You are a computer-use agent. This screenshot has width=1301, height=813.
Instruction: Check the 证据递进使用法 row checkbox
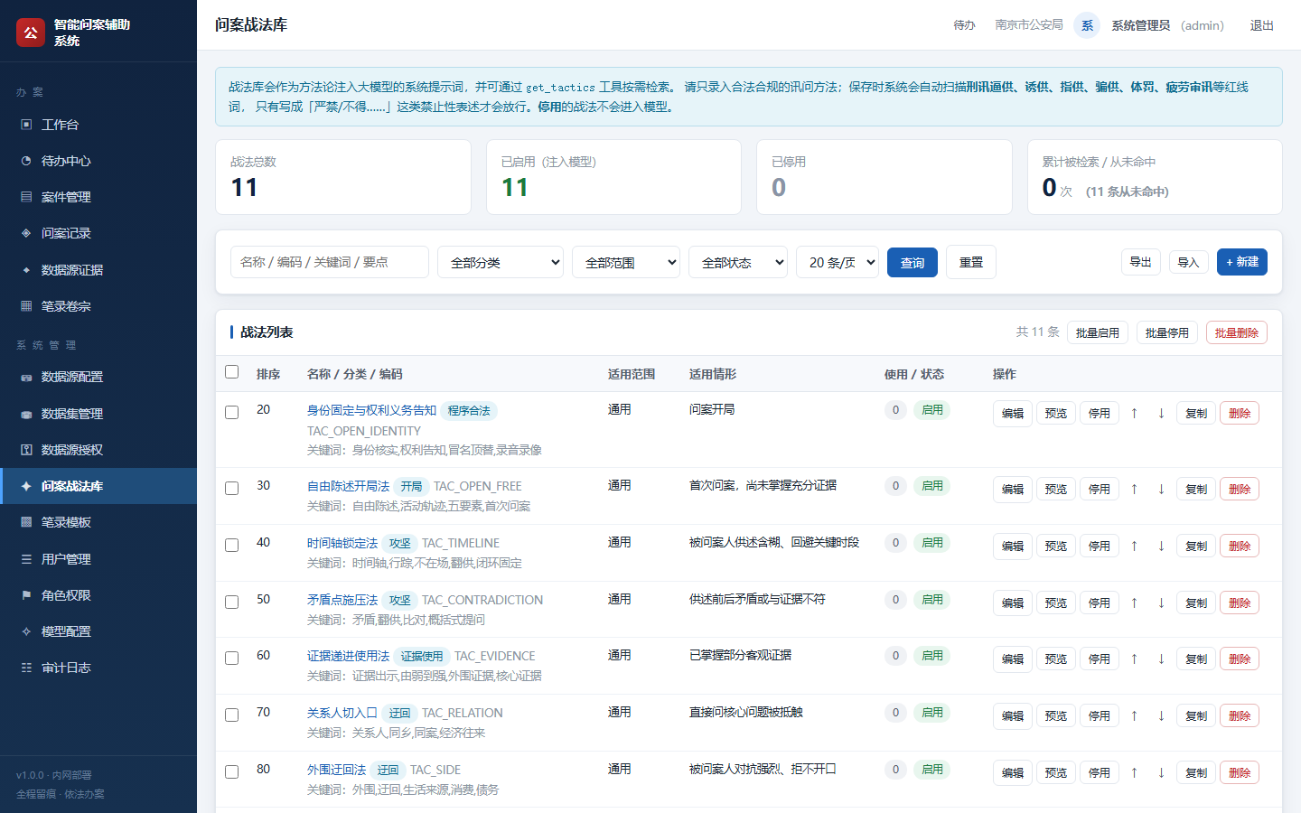coord(231,658)
